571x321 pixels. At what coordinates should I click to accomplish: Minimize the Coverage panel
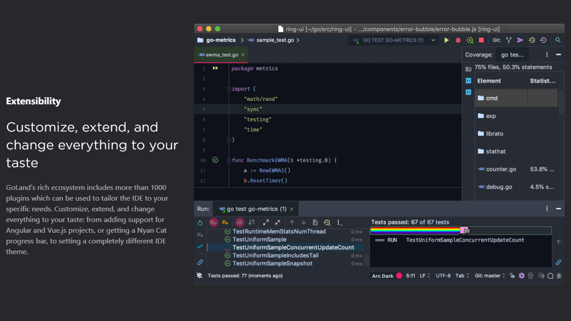[558, 54]
